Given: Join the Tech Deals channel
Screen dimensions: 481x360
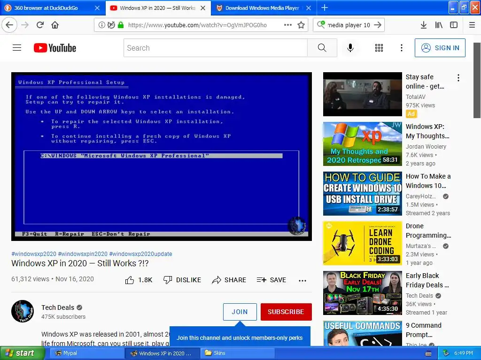Looking at the screenshot, I should tap(240, 312).
